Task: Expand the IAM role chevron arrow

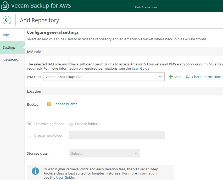Action: 160,77
